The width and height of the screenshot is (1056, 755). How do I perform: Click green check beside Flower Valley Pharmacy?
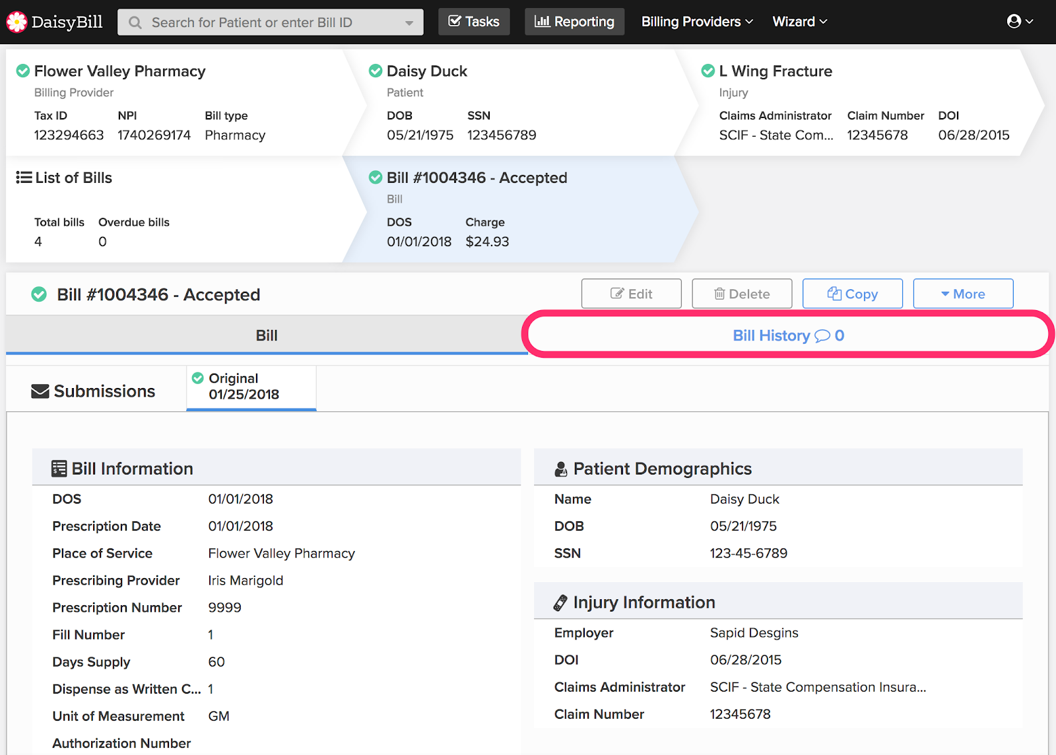coord(23,71)
